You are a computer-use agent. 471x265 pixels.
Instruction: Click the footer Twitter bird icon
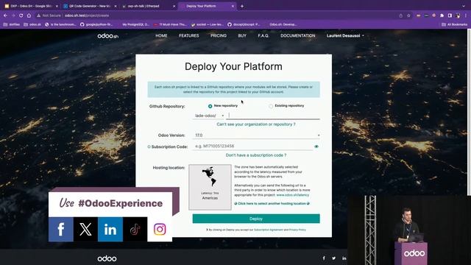(x=333, y=258)
